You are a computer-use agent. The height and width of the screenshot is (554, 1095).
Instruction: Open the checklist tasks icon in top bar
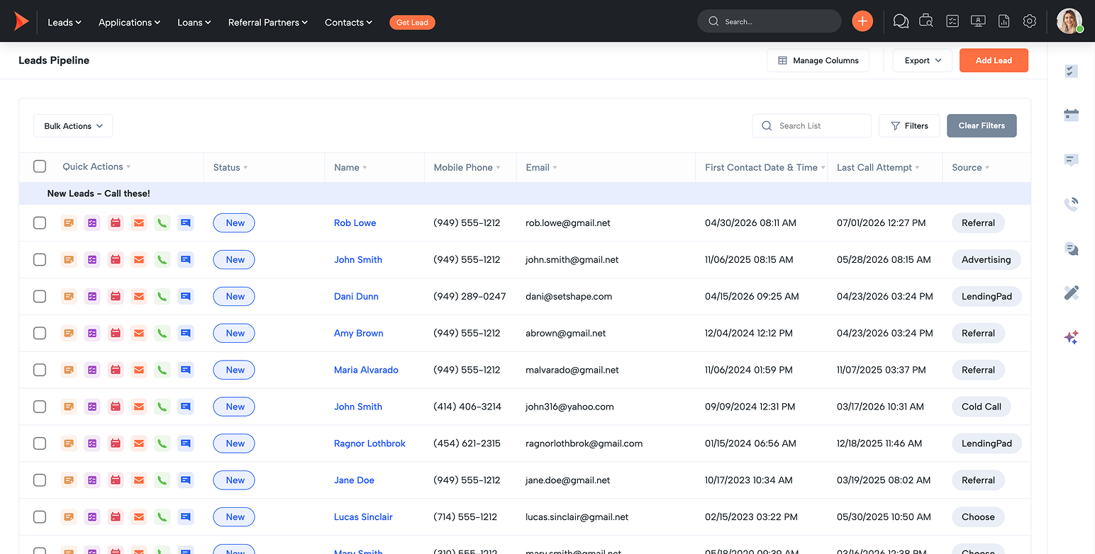point(952,21)
